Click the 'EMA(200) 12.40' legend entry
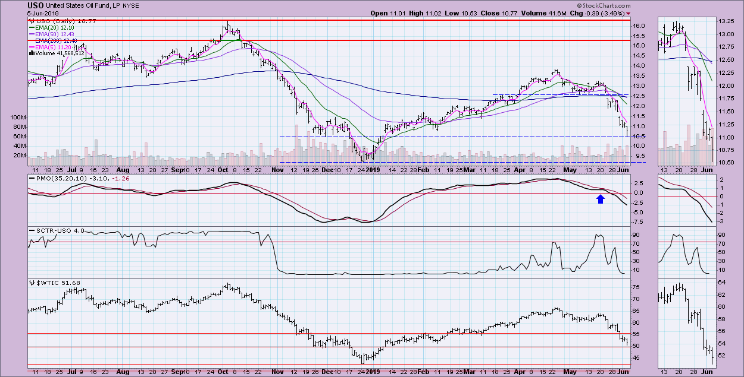 [57, 40]
